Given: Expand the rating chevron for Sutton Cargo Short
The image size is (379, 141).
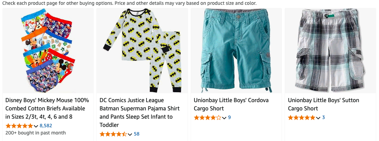Looking at the screenshot, I should click(x=318, y=118).
